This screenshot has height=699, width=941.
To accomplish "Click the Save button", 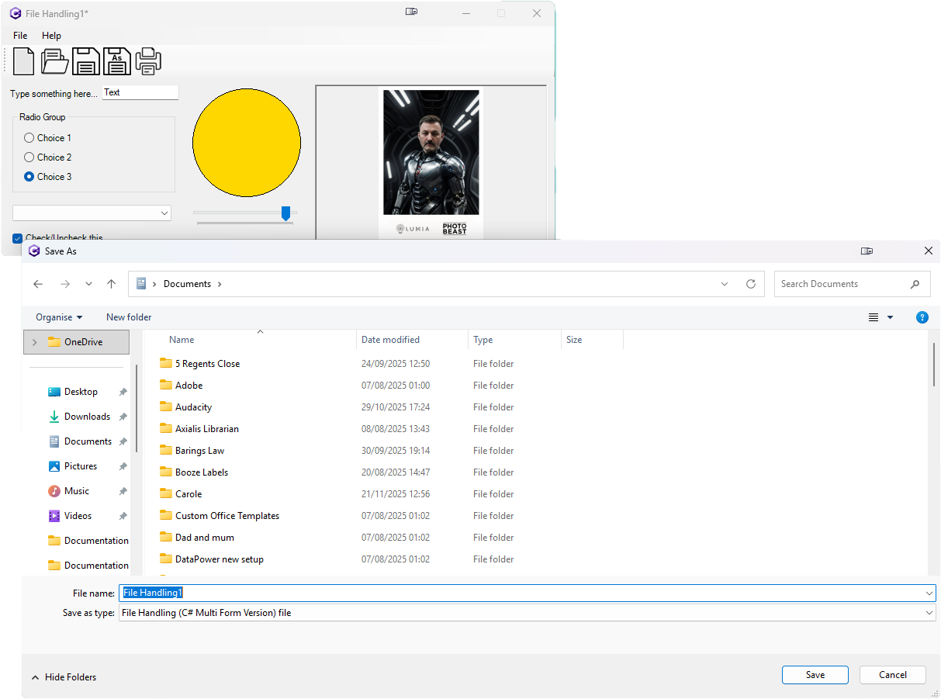I will (815, 674).
